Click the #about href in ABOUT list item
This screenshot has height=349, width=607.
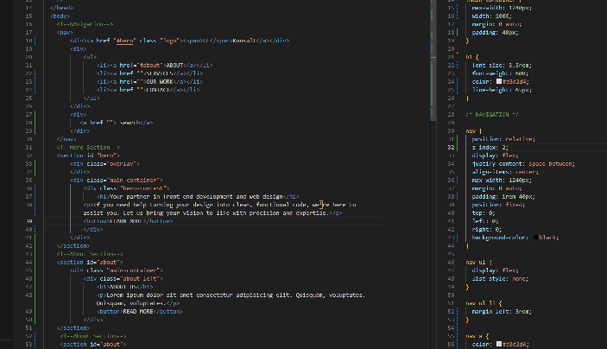click(x=139, y=65)
